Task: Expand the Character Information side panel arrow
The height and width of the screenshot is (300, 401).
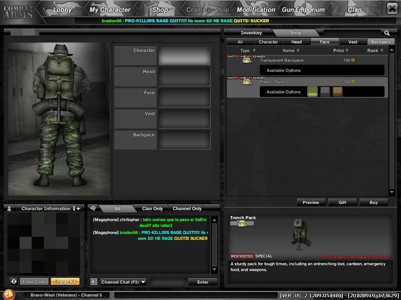Action: pyautogui.click(x=82, y=245)
